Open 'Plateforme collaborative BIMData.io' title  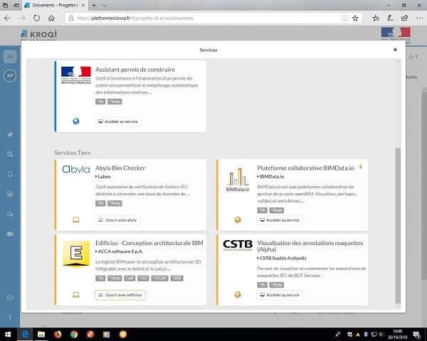coord(305,168)
